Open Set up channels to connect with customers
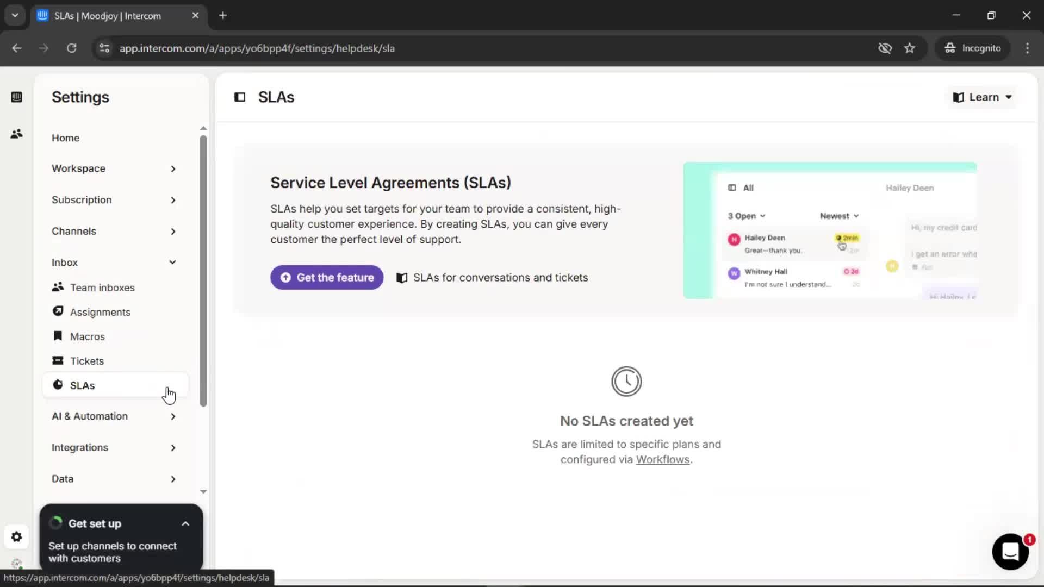The width and height of the screenshot is (1044, 587). pyautogui.click(x=113, y=552)
